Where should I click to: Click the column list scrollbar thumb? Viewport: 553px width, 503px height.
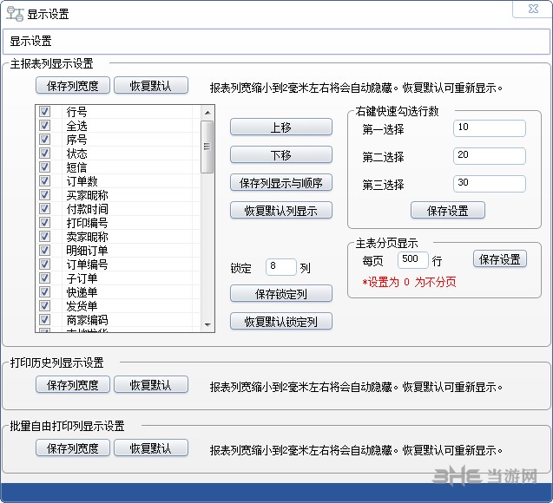point(207,147)
